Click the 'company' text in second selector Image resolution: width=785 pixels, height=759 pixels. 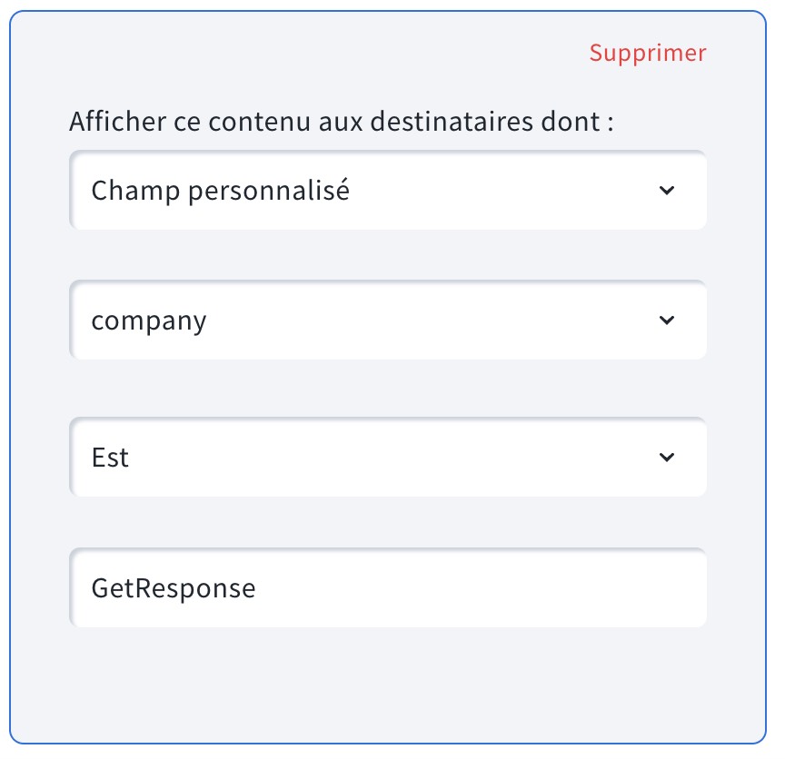click(x=149, y=320)
